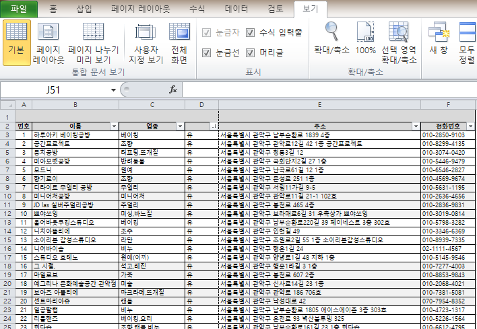Open Page Break Preview (페이지 나누기 미리 보기)
Viewport: 477px width, 329px height.
[94, 42]
